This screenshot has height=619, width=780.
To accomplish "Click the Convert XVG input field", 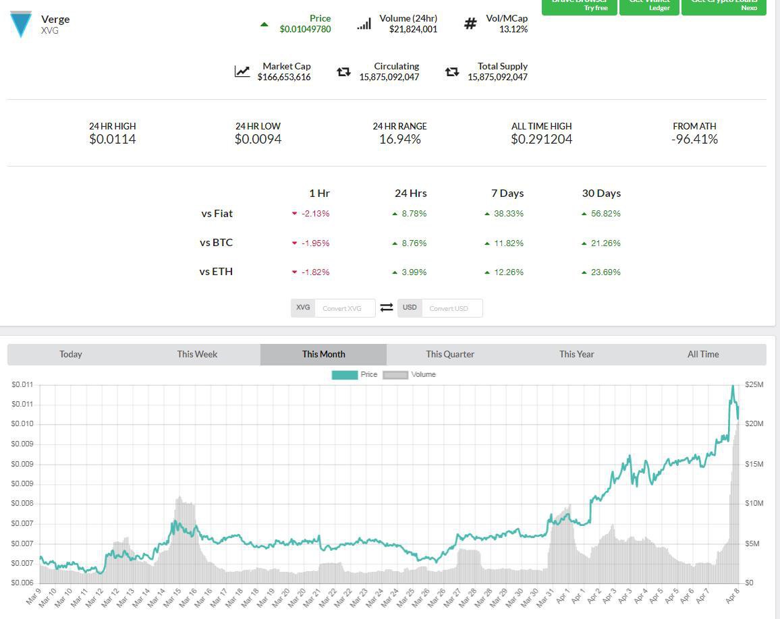I will coord(344,308).
